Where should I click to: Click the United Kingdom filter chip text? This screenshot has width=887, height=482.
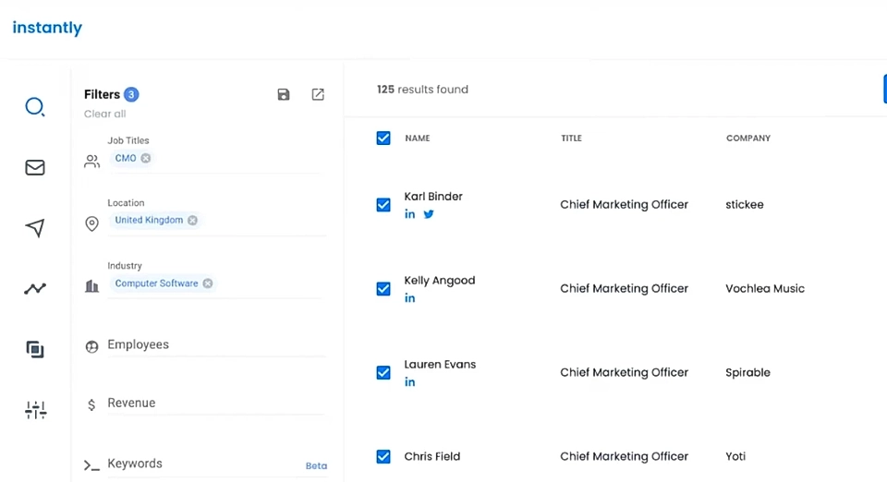(x=149, y=220)
